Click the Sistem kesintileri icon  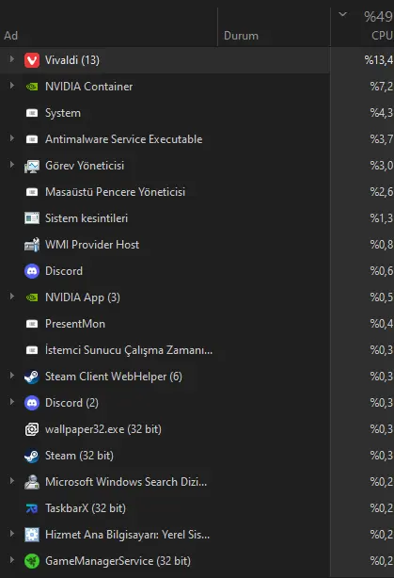32,218
